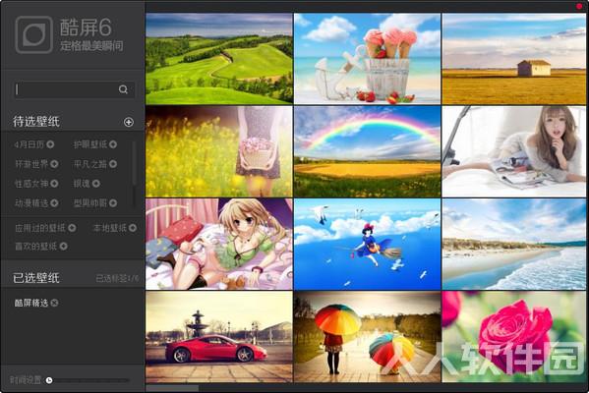Click the horizontal scrollbar below wallpapers
Viewport: 589px width, 393px height.
click(172, 388)
